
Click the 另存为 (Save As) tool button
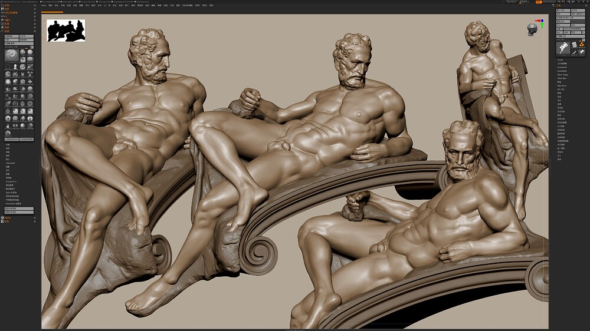tap(578, 10)
